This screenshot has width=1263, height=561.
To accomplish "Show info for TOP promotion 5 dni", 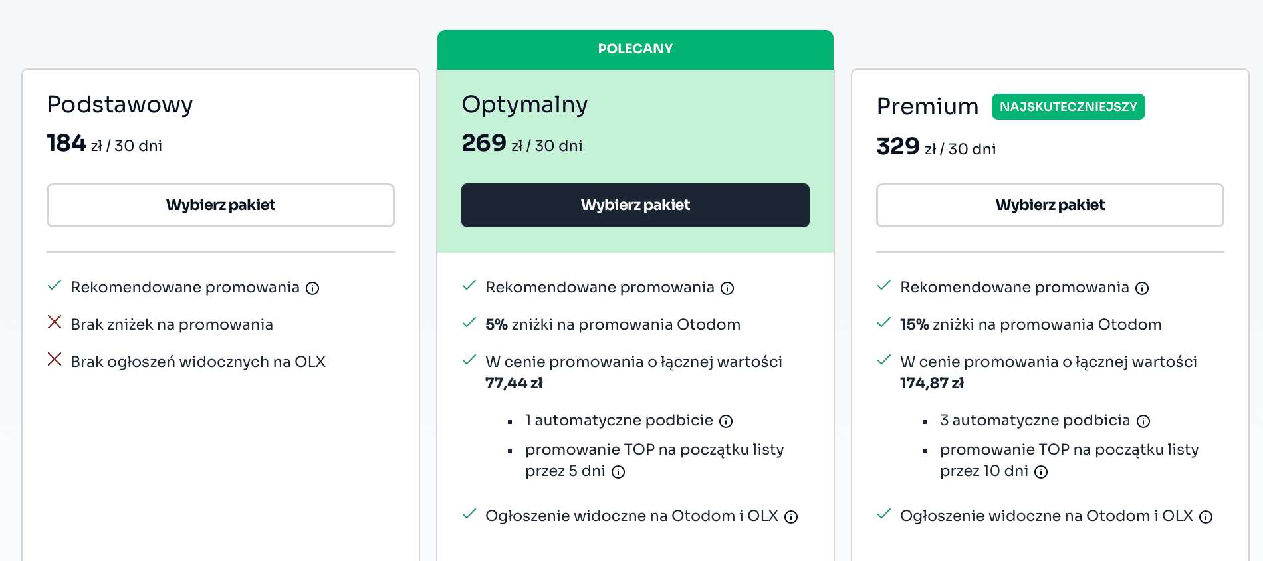I will click(618, 472).
